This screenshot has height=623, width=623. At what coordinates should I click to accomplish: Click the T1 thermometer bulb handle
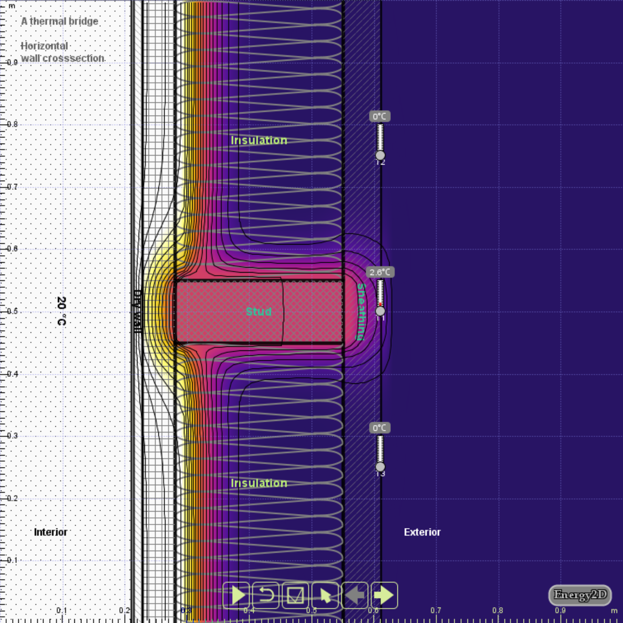coord(380,311)
